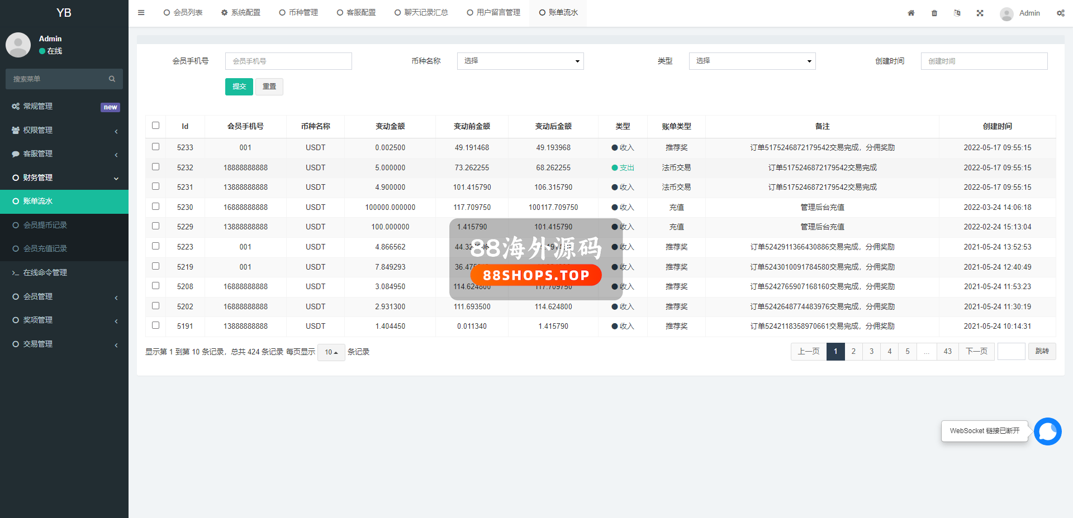Expand the page size 10 dropdown

[331, 352]
